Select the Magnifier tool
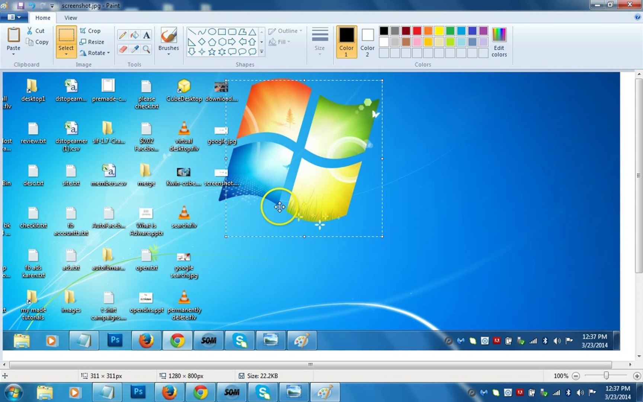The height and width of the screenshot is (402, 643). click(x=147, y=49)
